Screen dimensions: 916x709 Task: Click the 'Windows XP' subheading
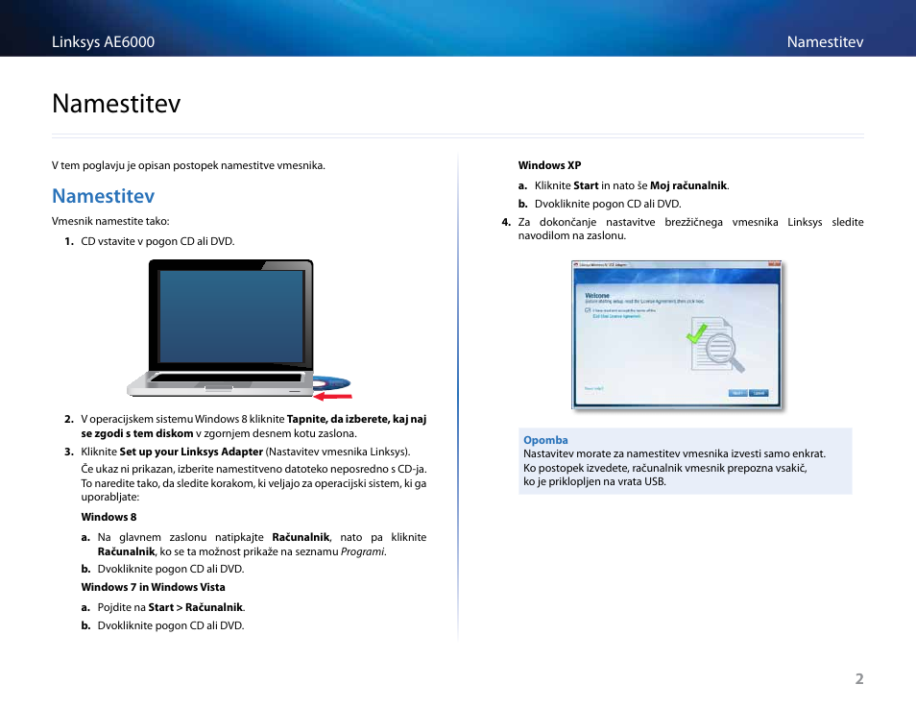tap(550, 165)
